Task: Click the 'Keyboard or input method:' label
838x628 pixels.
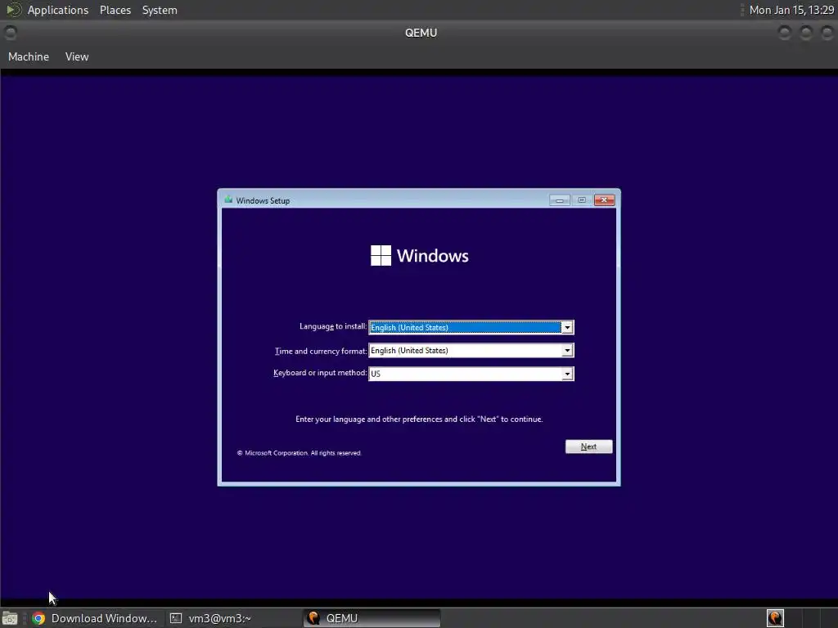Action: 320,373
